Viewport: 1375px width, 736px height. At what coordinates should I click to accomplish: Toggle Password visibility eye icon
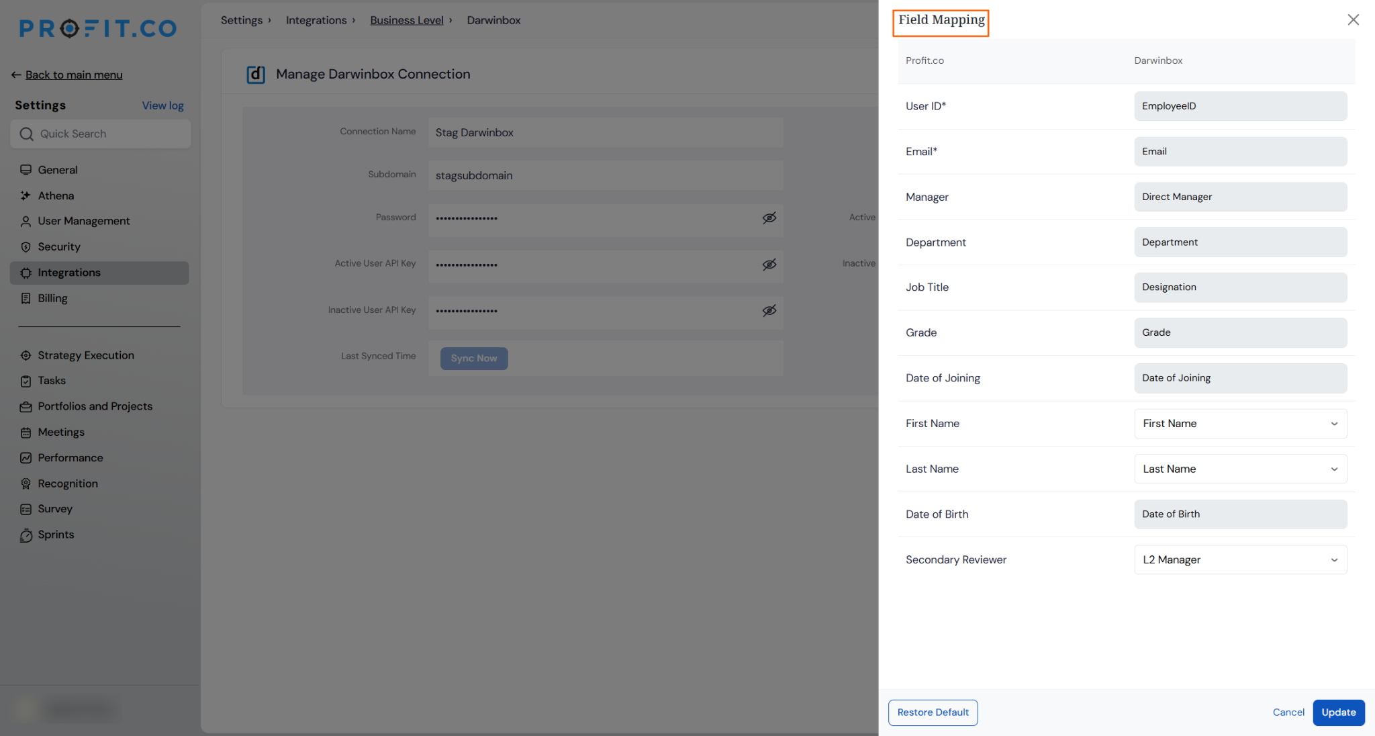(x=769, y=218)
